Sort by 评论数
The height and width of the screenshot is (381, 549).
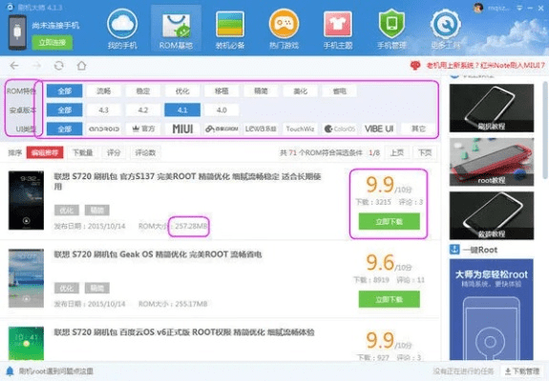(145, 152)
